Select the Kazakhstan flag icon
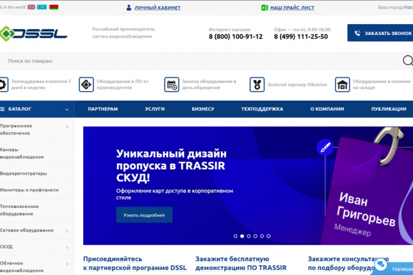Viewport: 413px width, 275px height. click(x=42, y=7)
